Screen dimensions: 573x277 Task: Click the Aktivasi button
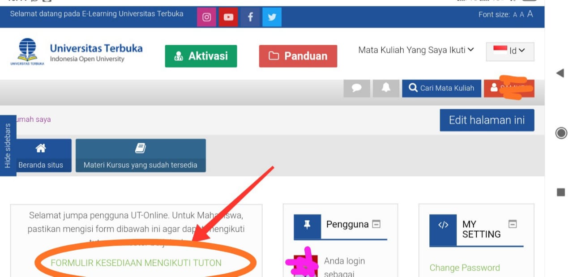(x=201, y=56)
